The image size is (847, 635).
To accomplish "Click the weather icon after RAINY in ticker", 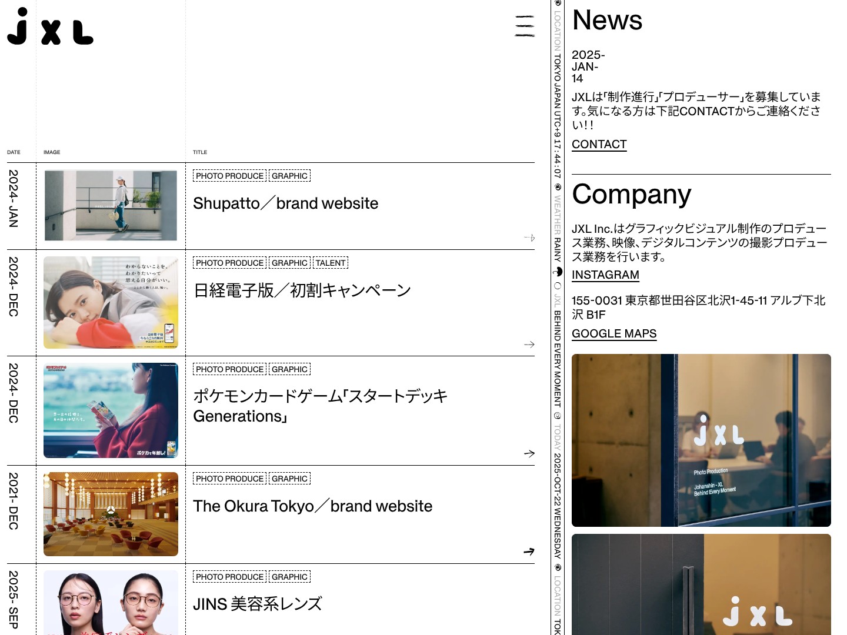I will click(x=558, y=272).
